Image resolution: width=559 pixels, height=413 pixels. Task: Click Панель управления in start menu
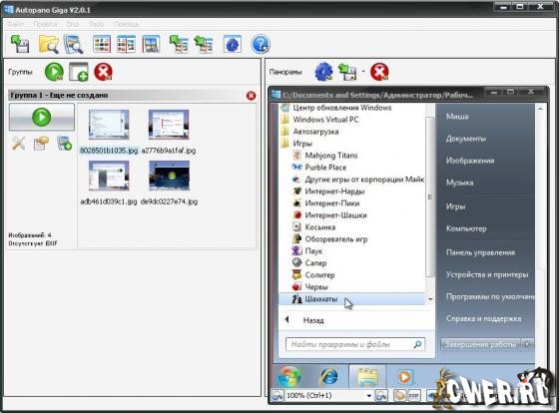(480, 252)
